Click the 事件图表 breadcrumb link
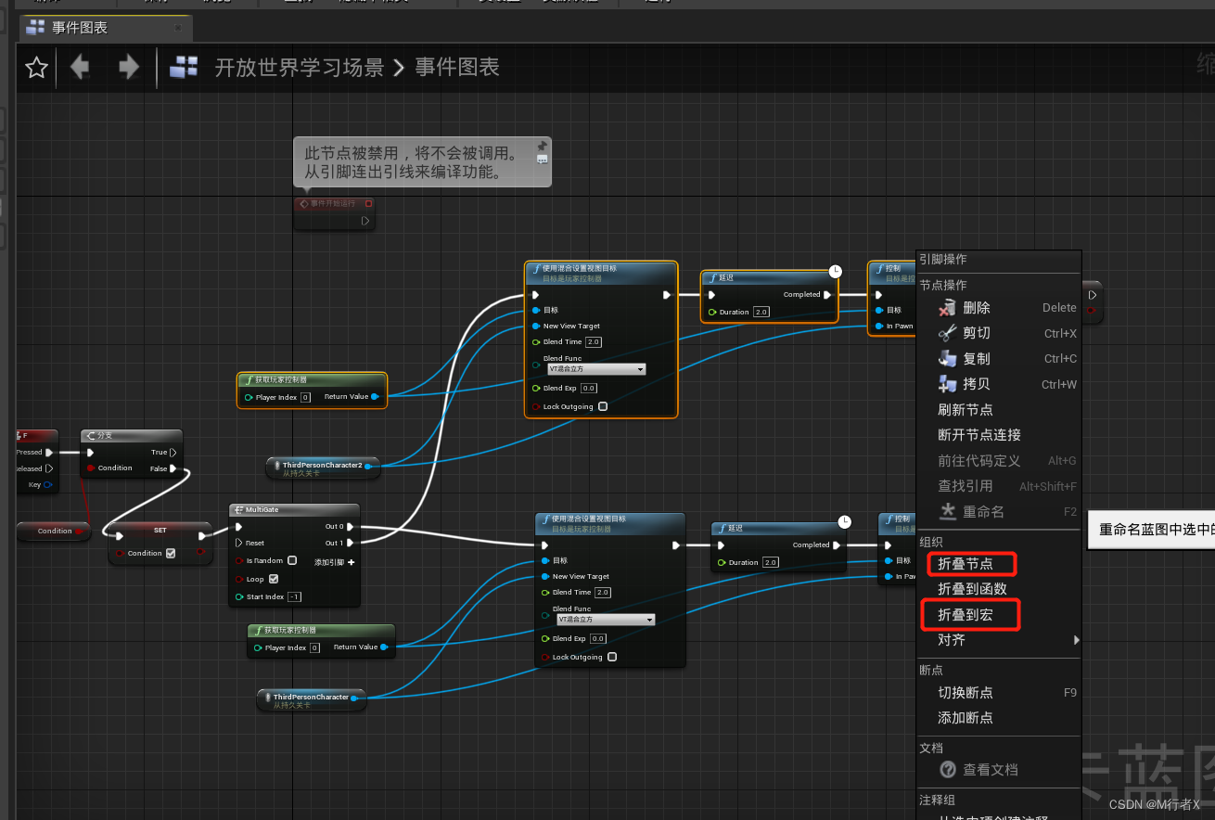1215x820 pixels. click(x=457, y=67)
